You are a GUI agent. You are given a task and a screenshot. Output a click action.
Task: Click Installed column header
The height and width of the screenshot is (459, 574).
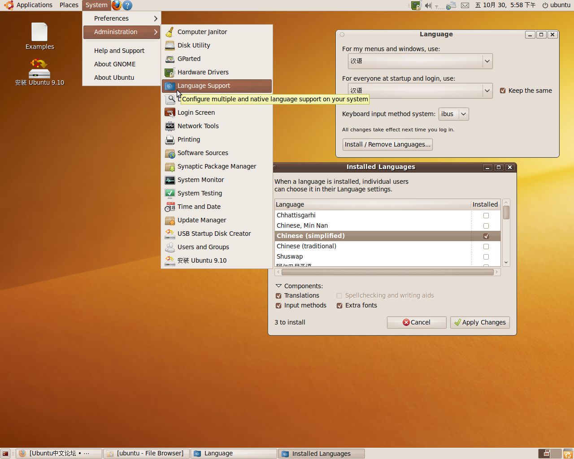[485, 204]
